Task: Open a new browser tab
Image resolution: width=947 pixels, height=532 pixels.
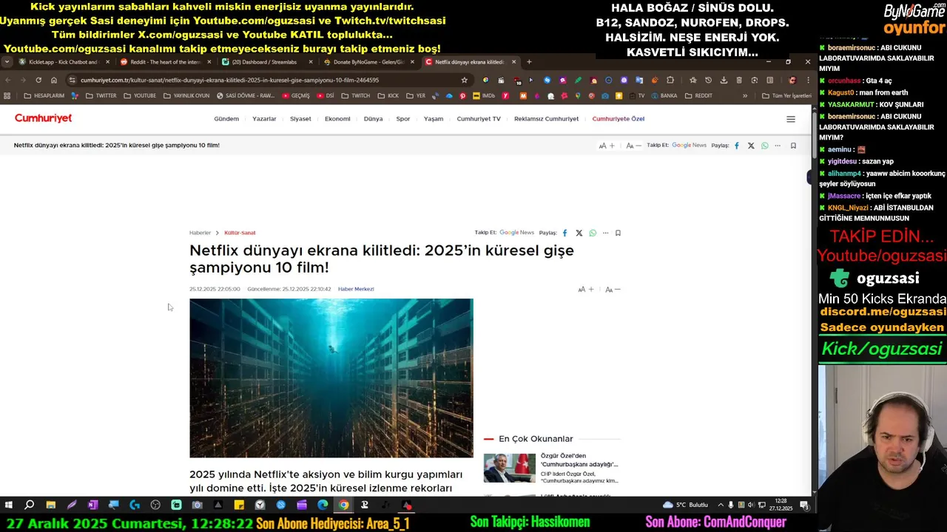Action: [x=529, y=62]
